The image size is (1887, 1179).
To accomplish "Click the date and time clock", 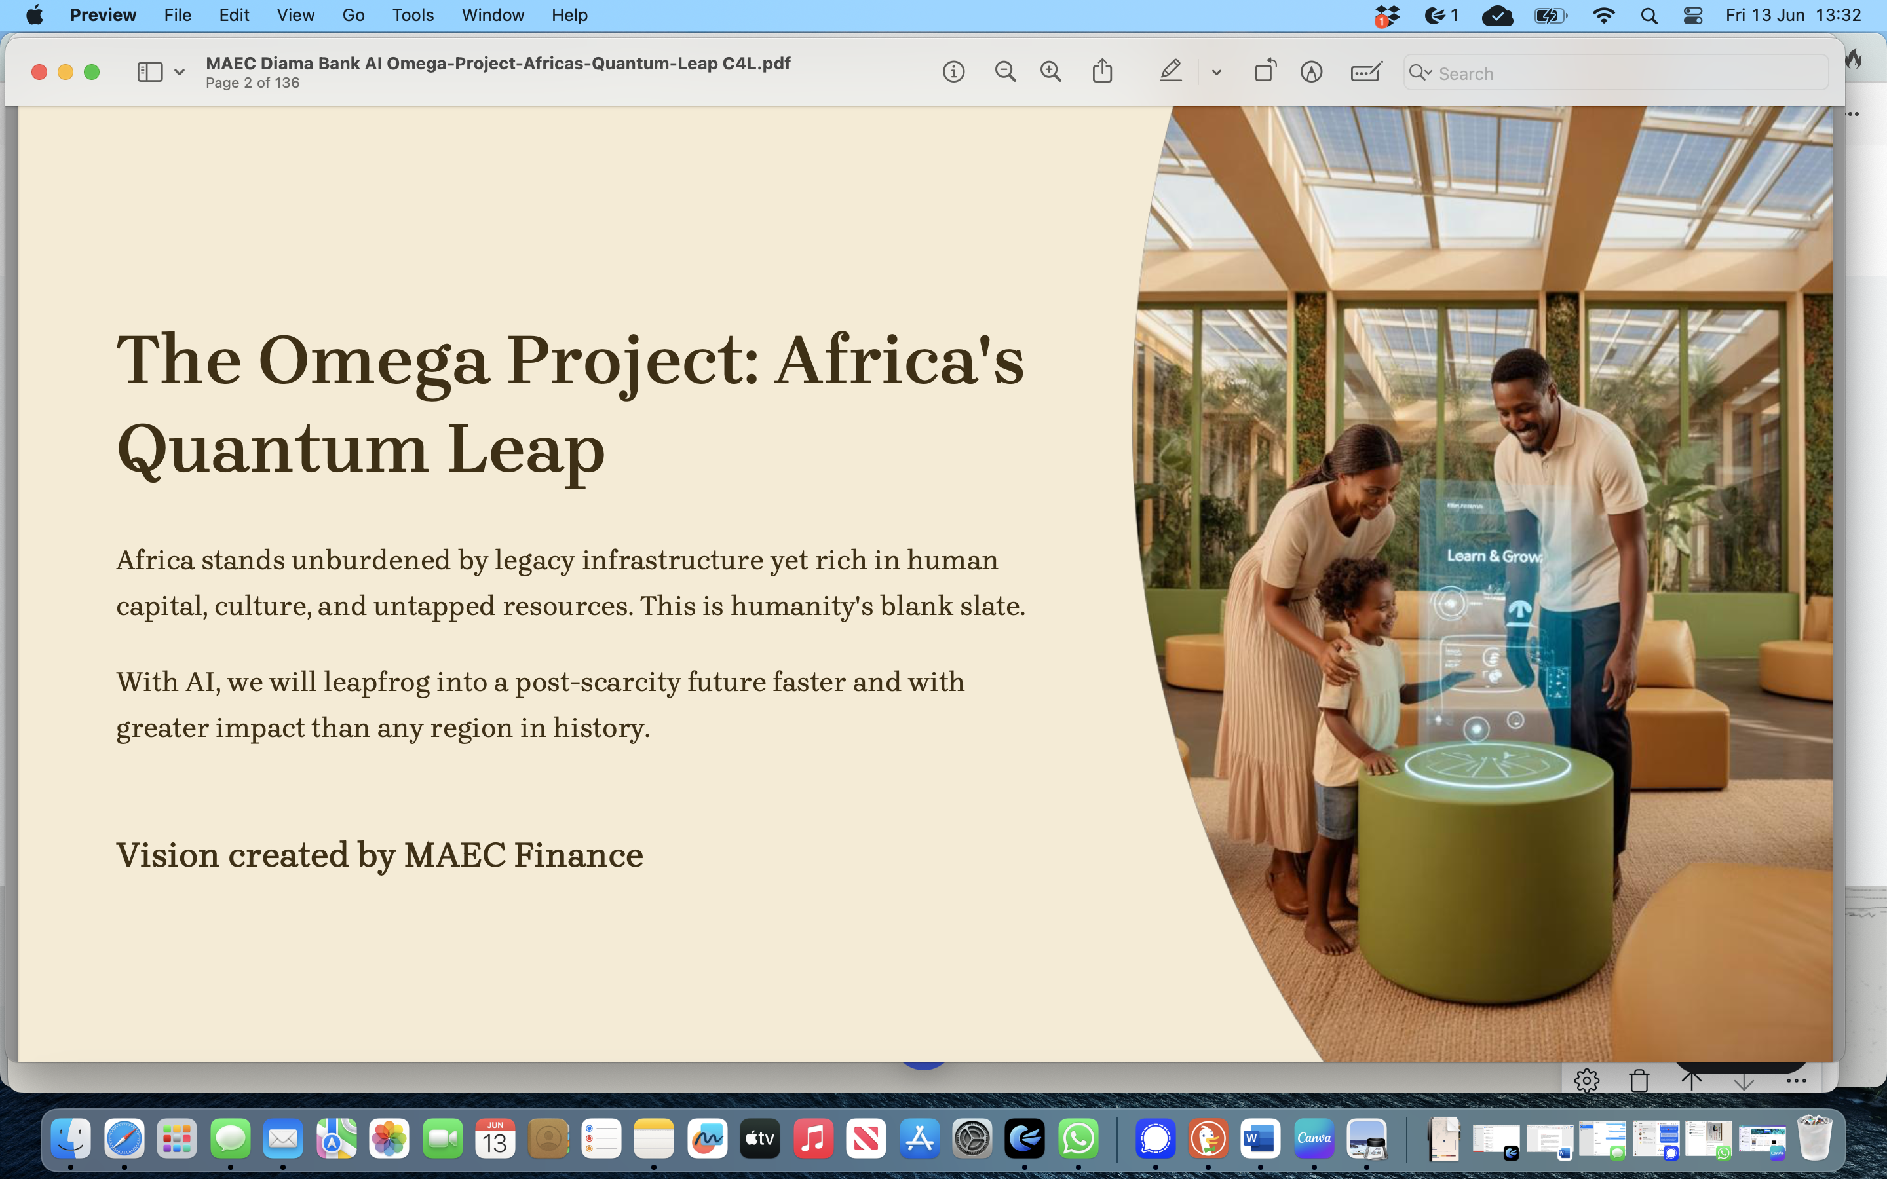I will coord(1793,16).
